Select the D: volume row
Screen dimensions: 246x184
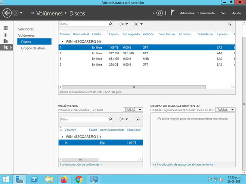point(100,143)
